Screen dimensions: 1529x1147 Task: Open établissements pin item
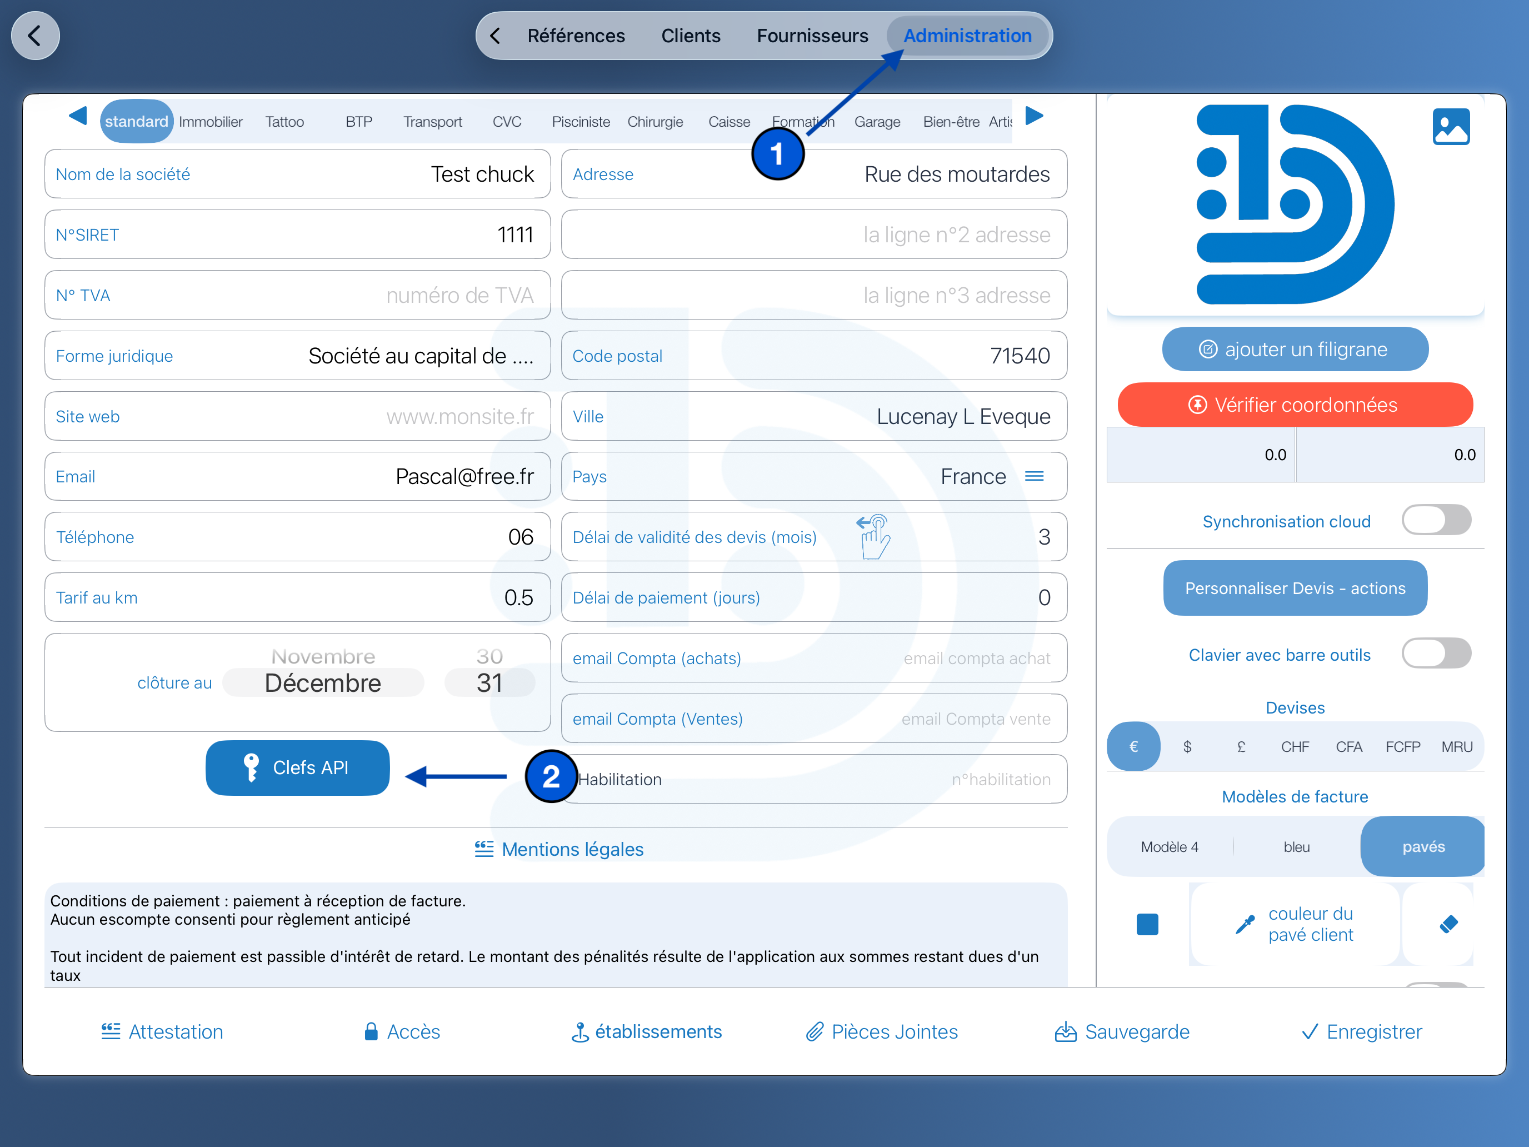(x=646, y=1031)
